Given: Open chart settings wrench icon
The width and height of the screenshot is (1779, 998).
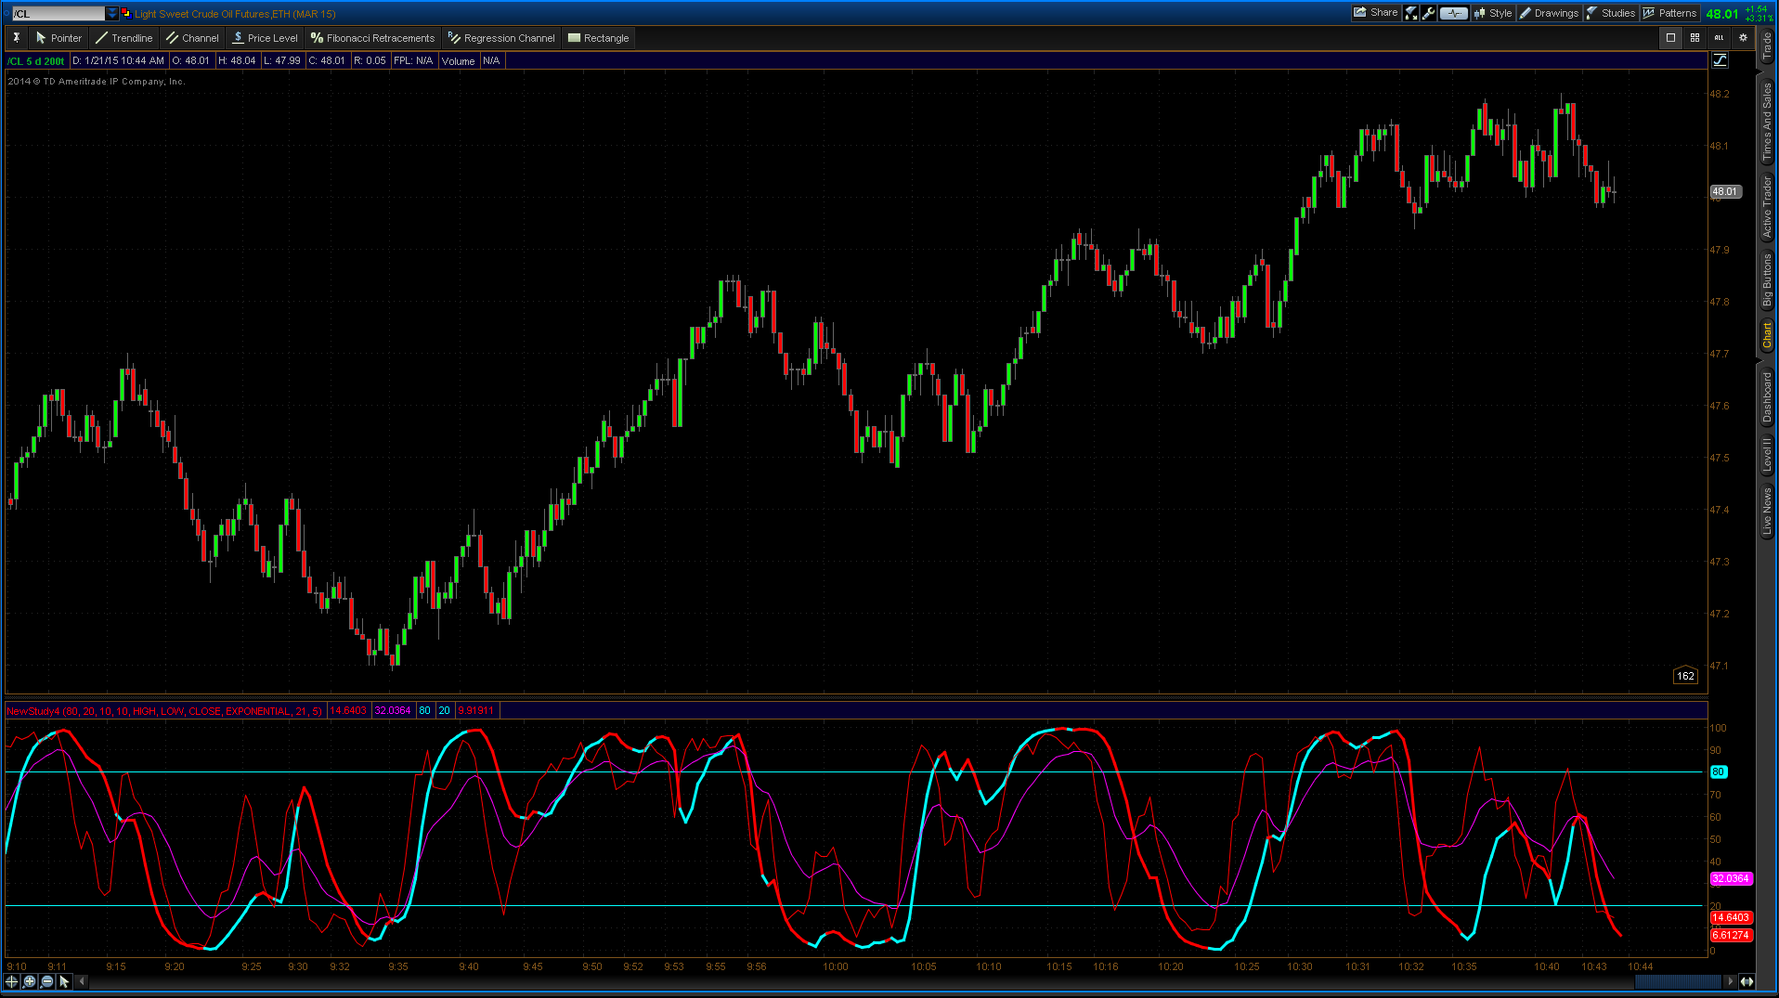Looking at the screenshot, I should pos(1428,13).
